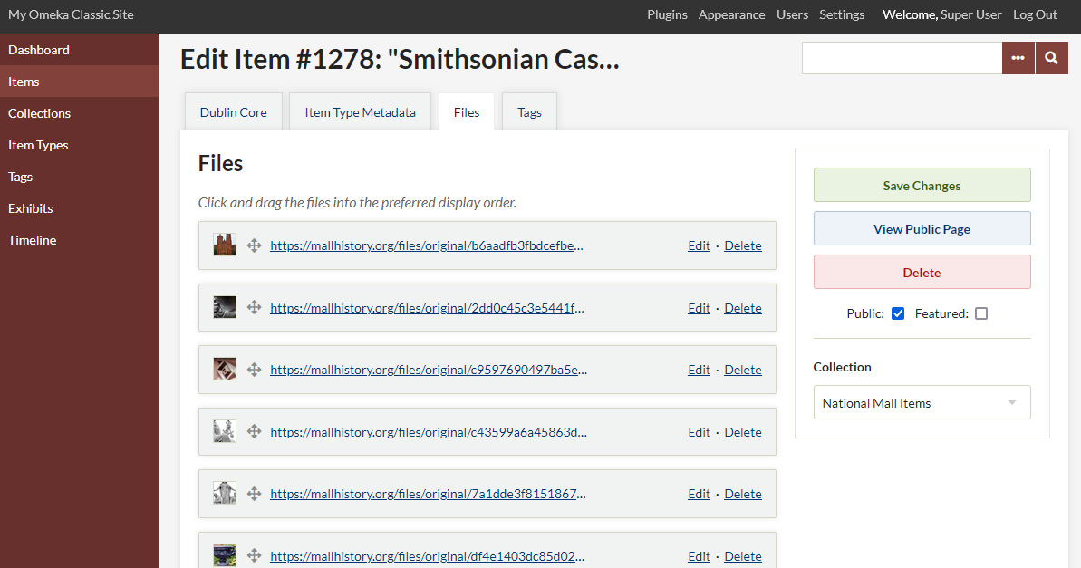Click the move icon beside the third file row
Screen dimensions: 1081x568
click(254, 370)
